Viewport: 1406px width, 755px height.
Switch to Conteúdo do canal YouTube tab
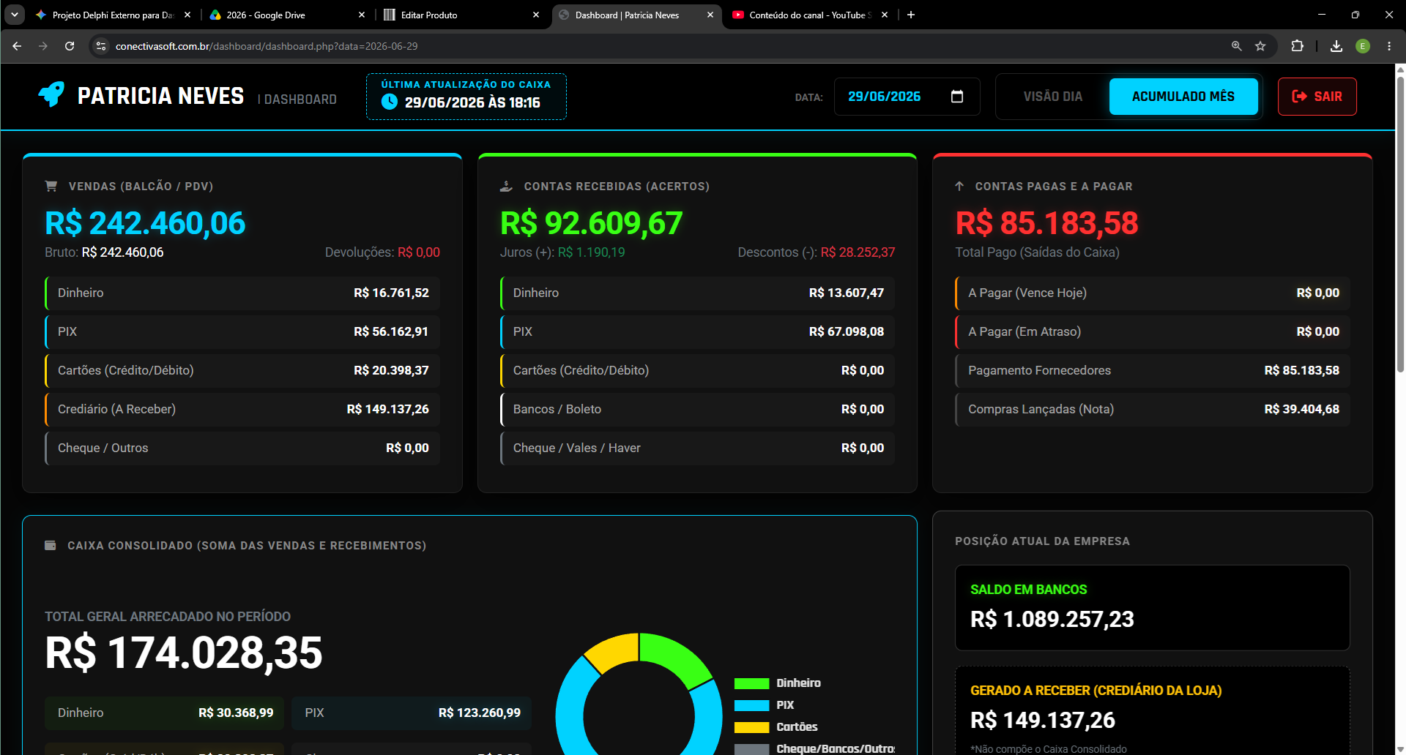808,15
